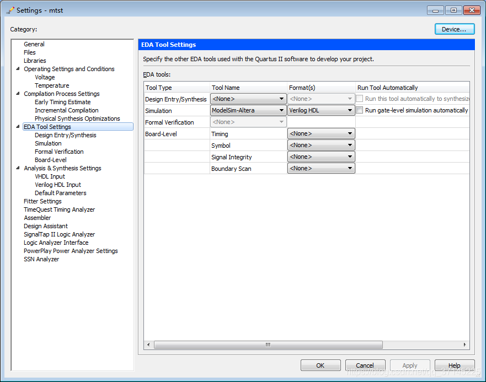This screenshot has height=382, width=486.
Task: Open the Formal Verification tool name dropdown
Action: [x=248, y=122]
